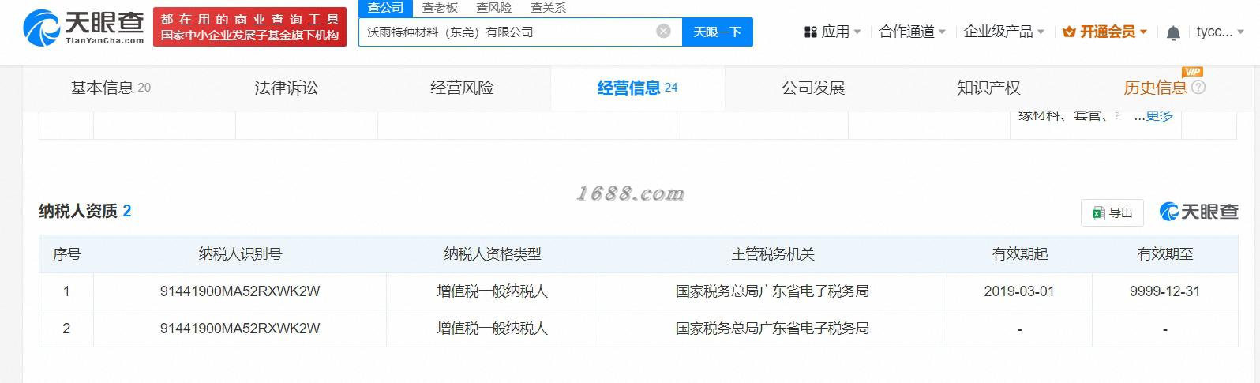Click the help icon beside 历史信息
The width and height of the screenshot is (1260, 383).
1198,87
